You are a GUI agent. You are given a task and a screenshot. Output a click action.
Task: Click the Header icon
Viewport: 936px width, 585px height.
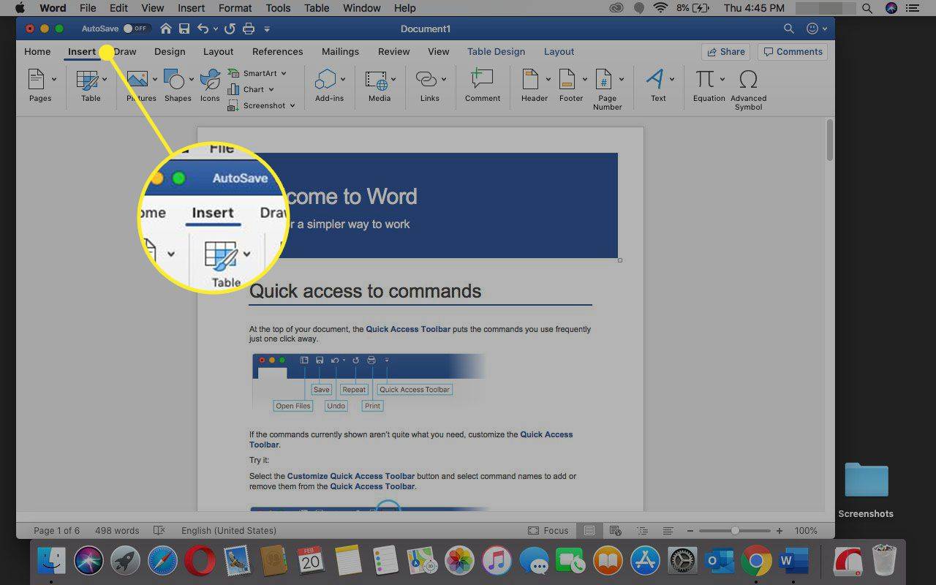(x=531, y=79)
